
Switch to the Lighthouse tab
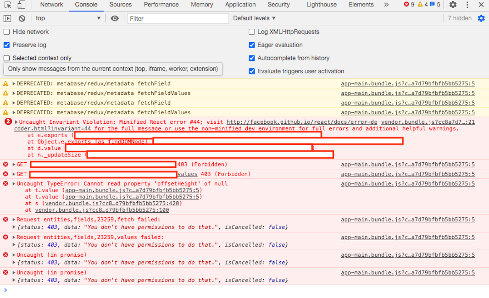322,5
